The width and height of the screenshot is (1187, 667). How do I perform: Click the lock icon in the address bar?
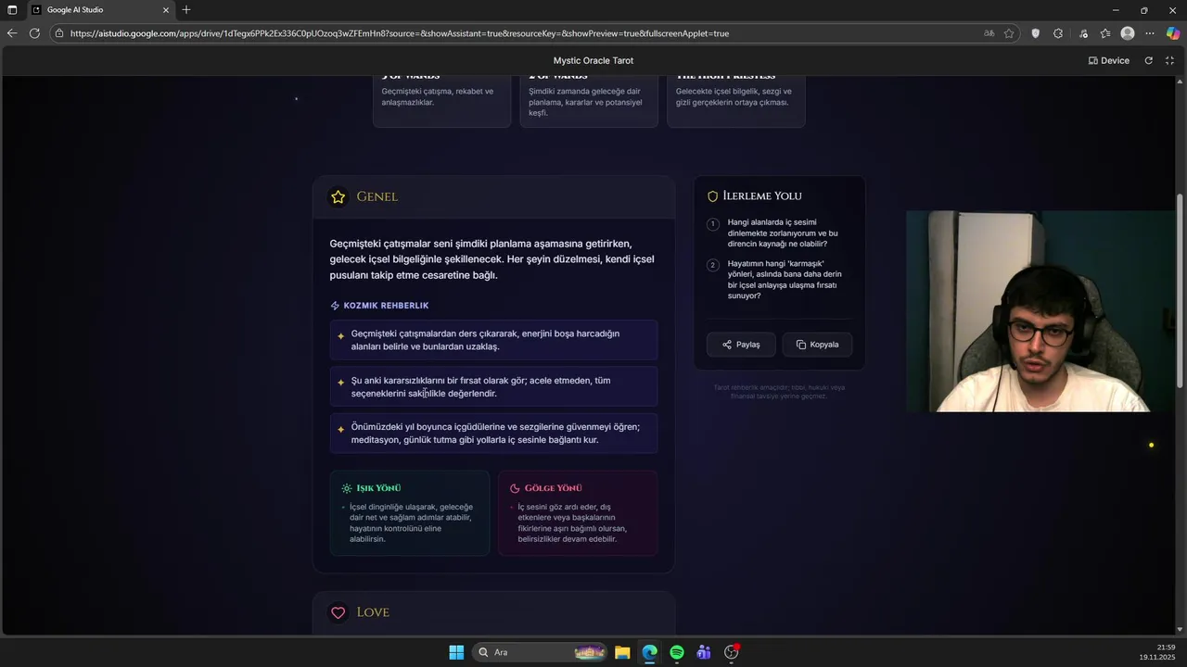point(59,33)
